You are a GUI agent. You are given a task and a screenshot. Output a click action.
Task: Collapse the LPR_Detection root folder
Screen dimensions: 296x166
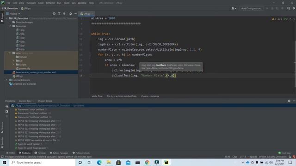point(6,18)
